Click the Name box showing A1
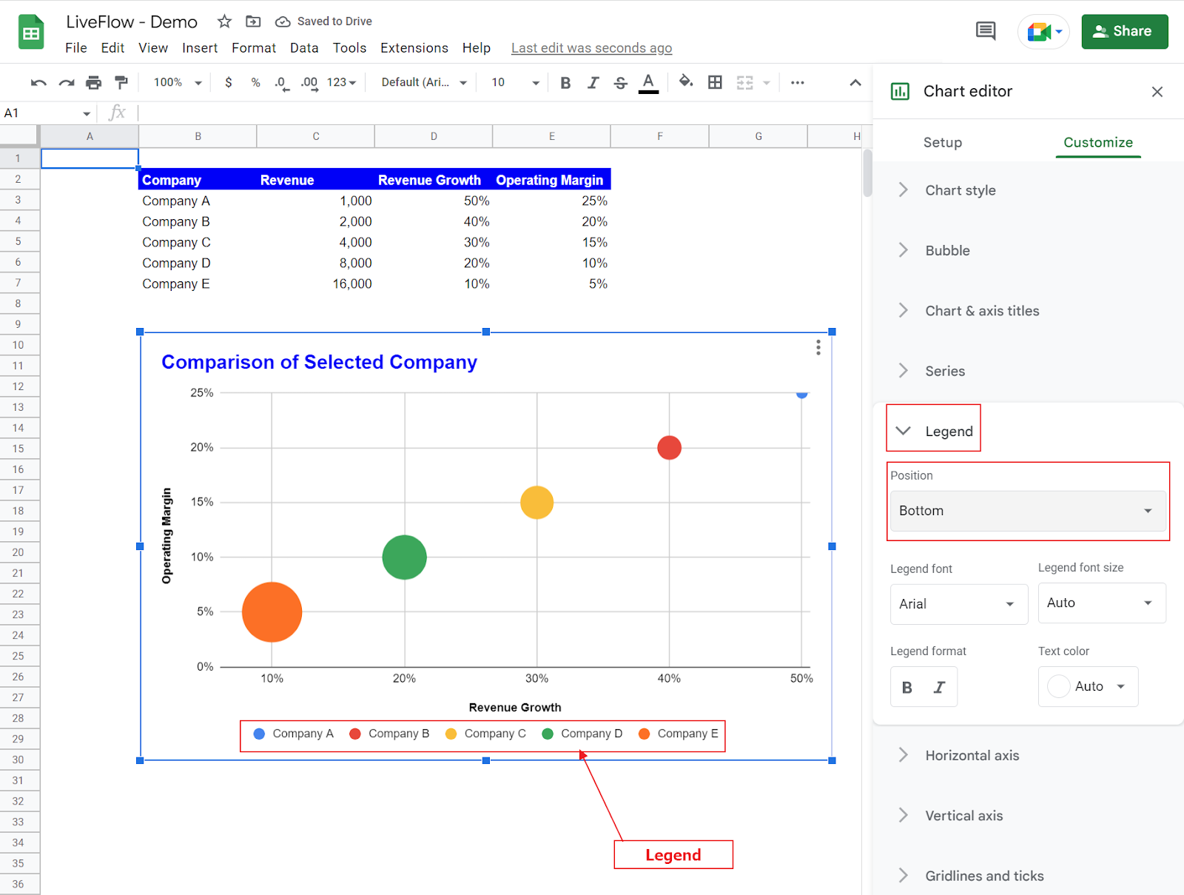1184x895 pixels. coord(47,113)
